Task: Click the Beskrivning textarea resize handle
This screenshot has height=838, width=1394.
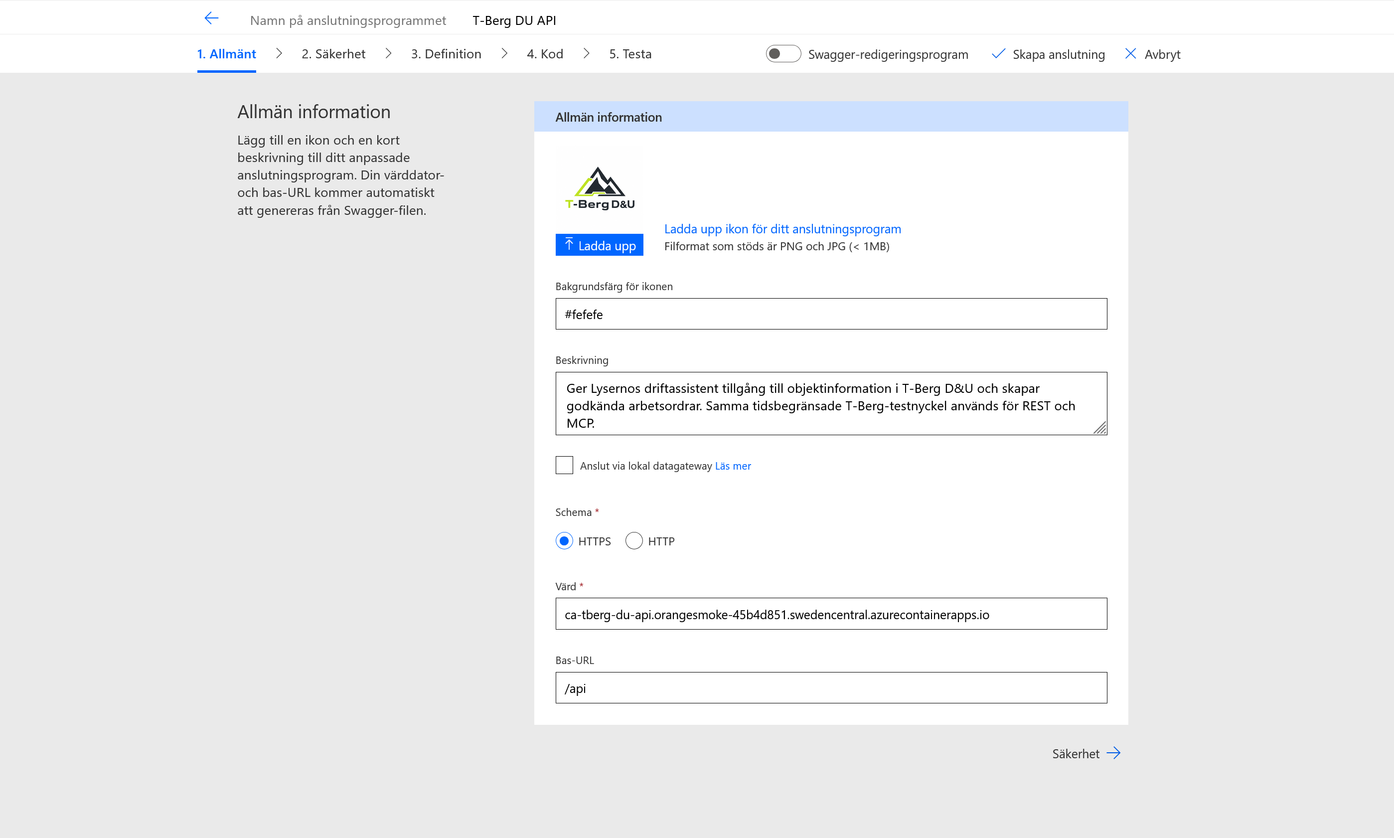Action: point(1100,428)
